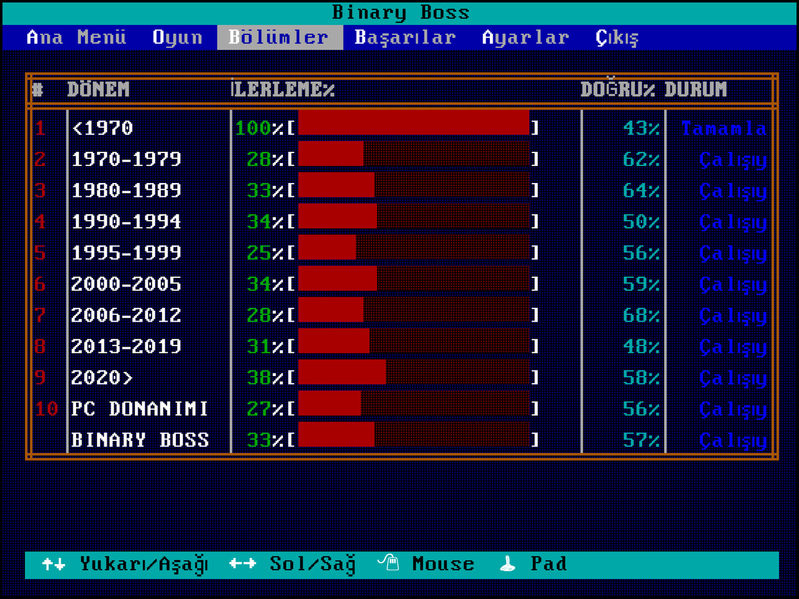
Task: Click Çalışıy link for 1970-1979 row
Action: point(732,160)
